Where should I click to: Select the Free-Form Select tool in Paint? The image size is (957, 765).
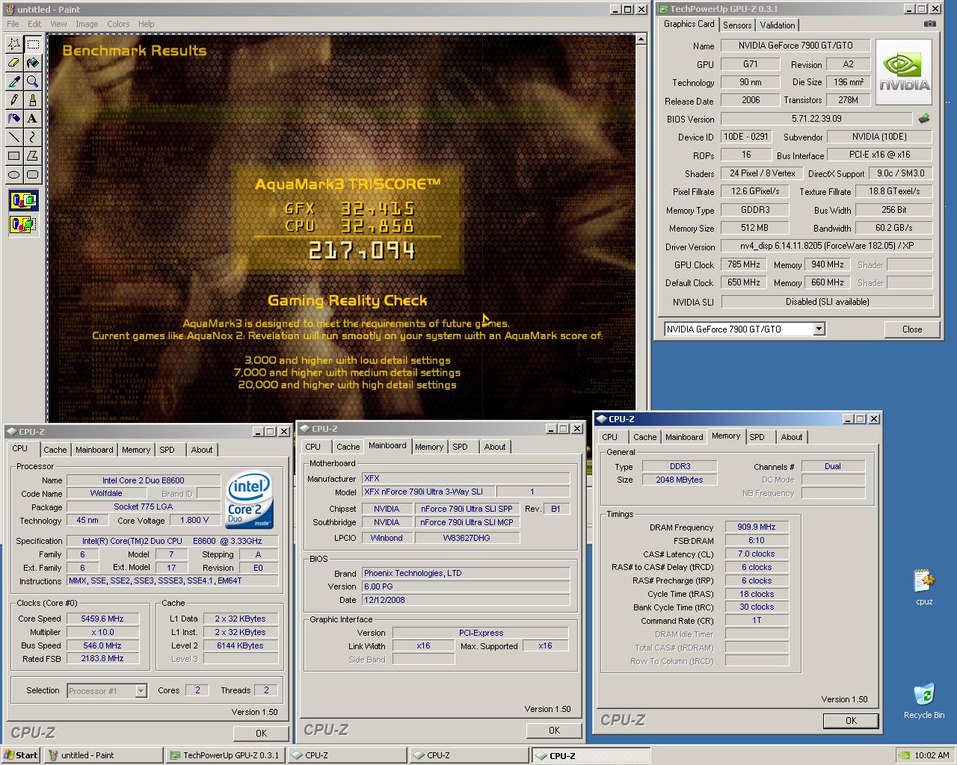[13, 43]
